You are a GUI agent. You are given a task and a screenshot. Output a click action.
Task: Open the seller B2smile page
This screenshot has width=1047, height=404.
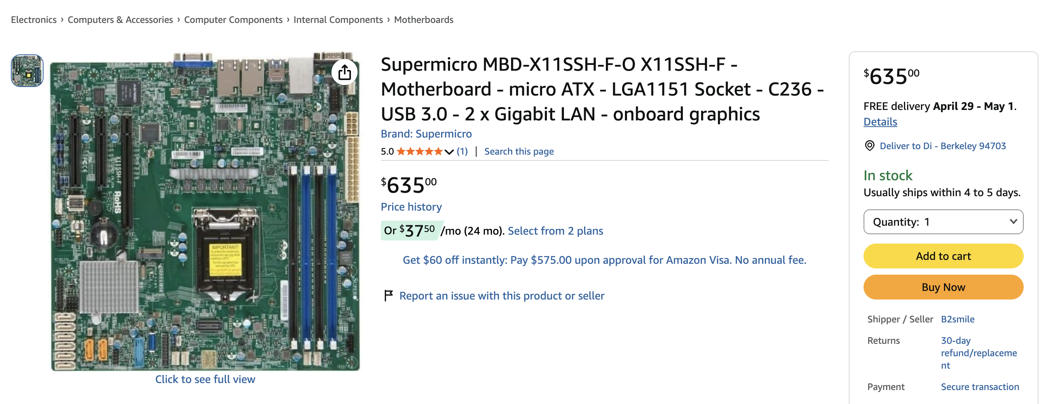click(957, 319)
